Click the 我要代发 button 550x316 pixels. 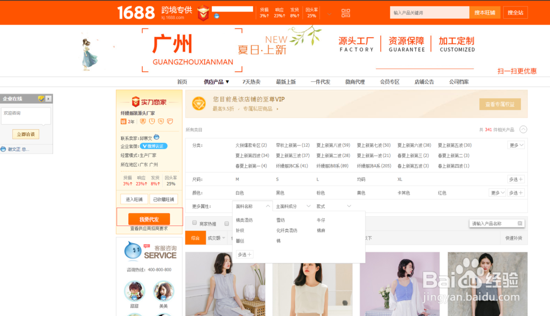[148, 218]
